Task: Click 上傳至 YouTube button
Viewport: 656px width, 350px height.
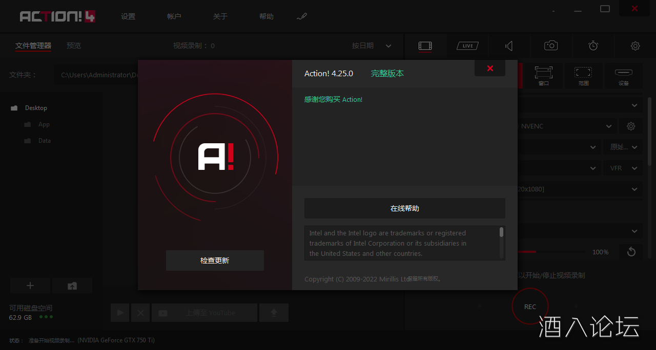Action: pyautogui.click(x=204, y=313)
